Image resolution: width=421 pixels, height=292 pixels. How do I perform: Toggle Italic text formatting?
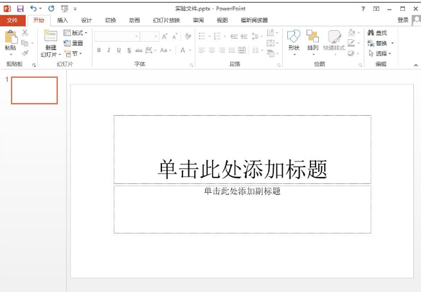pyautogui.click(x=109, y=50)
